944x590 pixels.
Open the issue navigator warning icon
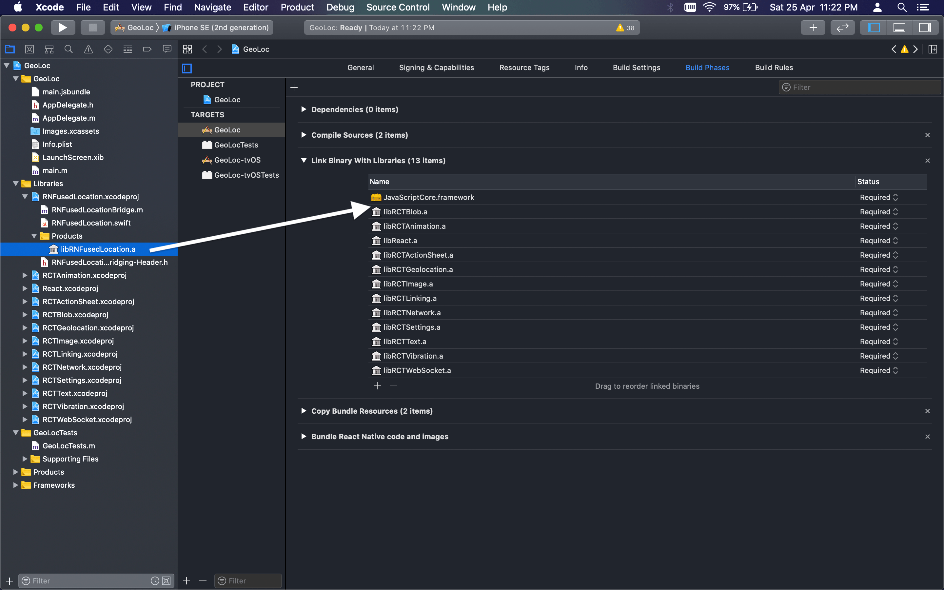coord(88,49)
